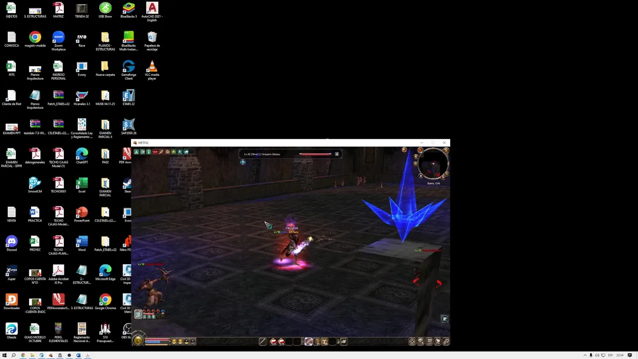The image size is (638, 359).
Task: Click the pet portrait above the status bars
Action: 138,314
